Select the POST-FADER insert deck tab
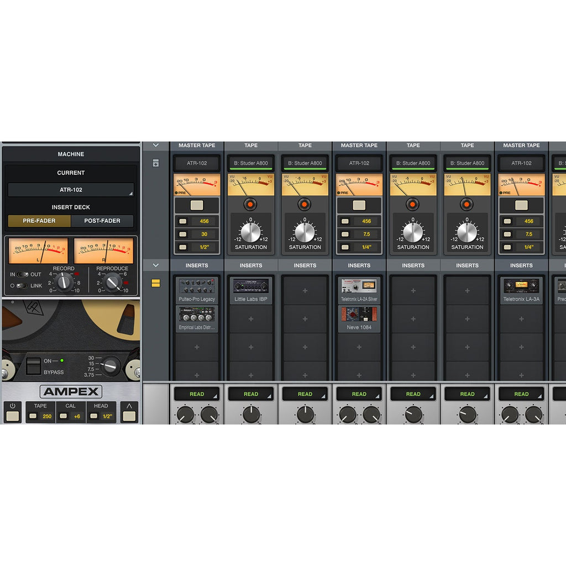 coord(102,221)
